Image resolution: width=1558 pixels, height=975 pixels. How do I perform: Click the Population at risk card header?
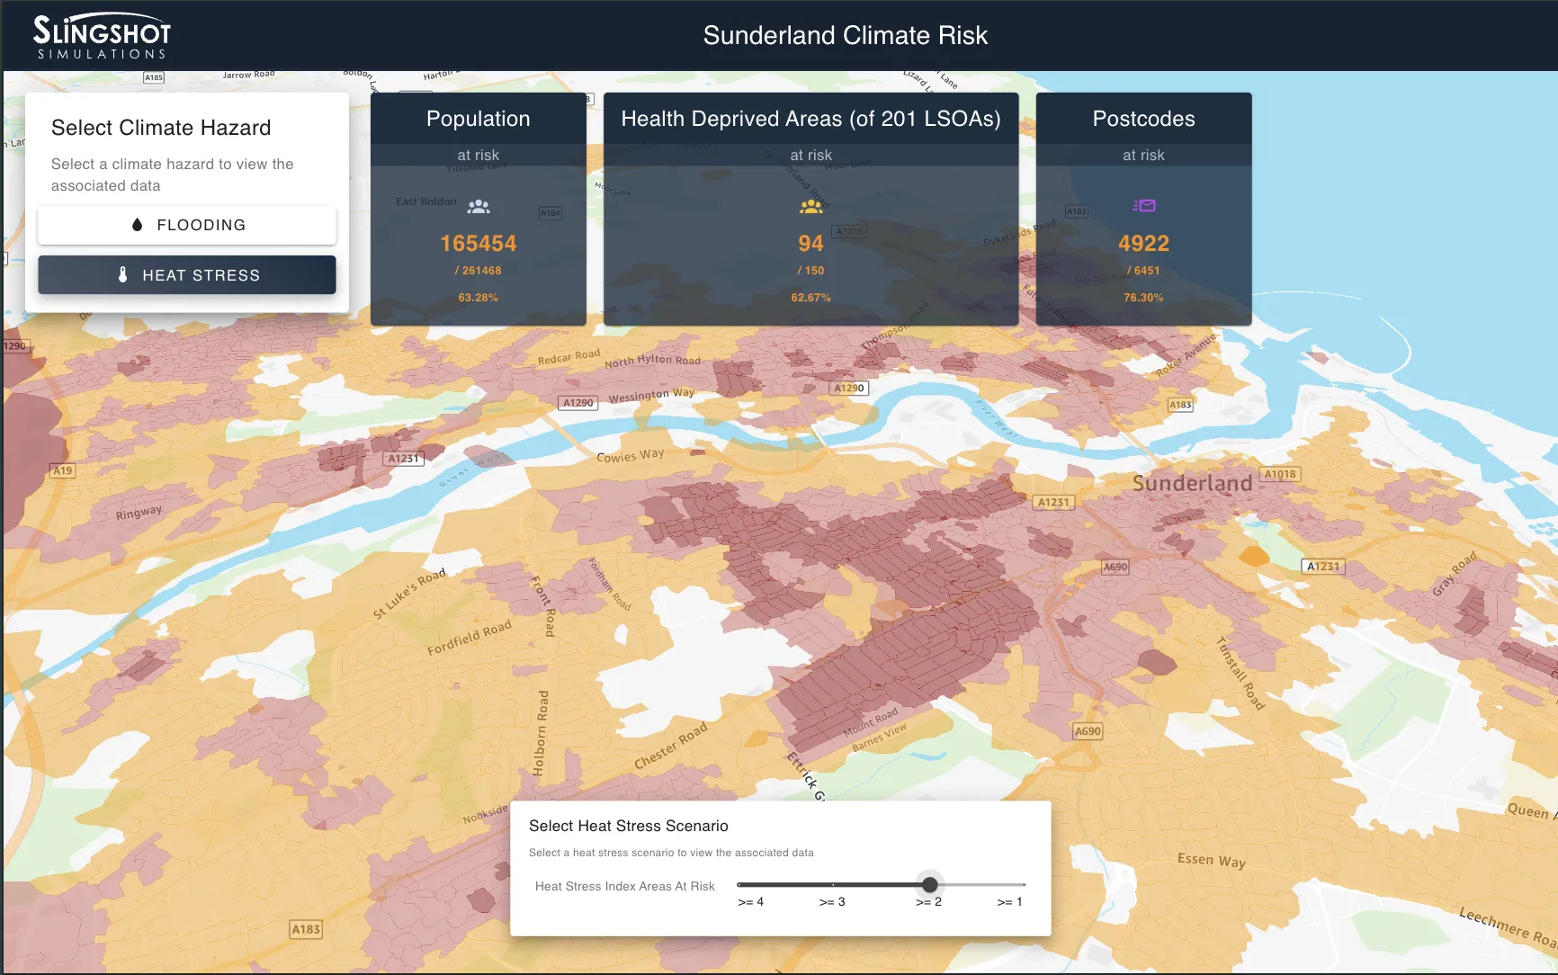(478, 119)
